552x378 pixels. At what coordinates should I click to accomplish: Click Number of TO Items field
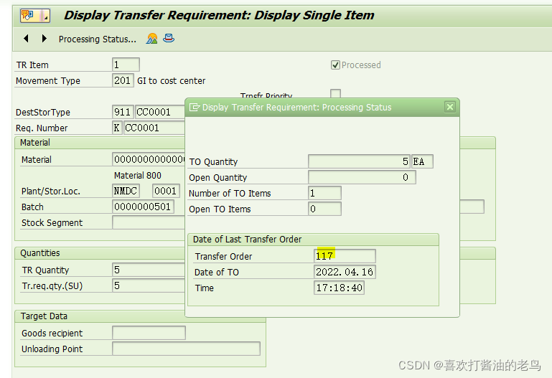coord(324,193)
